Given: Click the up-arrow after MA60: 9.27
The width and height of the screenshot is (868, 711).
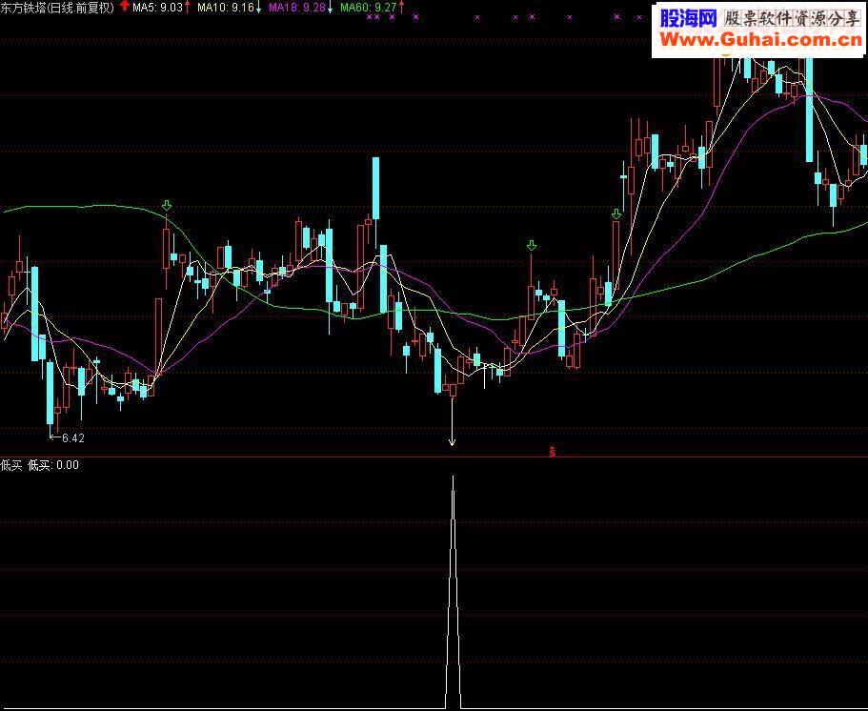Looking at the screenshot, I should coord(401,8).
